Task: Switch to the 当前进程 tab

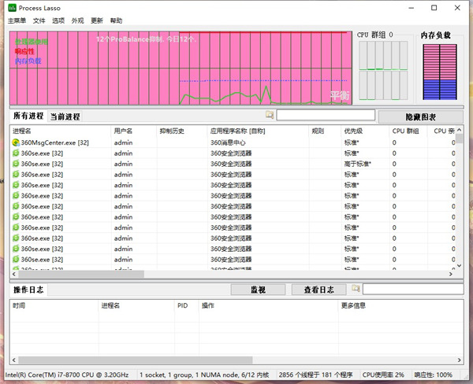Action: 65,116
